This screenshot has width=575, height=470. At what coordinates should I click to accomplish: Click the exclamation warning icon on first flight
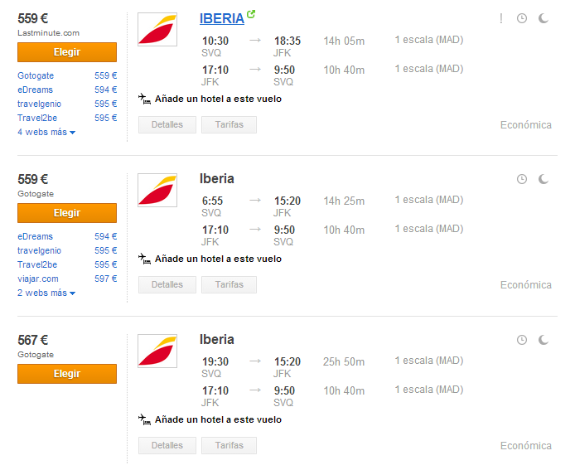coord(501,18)
